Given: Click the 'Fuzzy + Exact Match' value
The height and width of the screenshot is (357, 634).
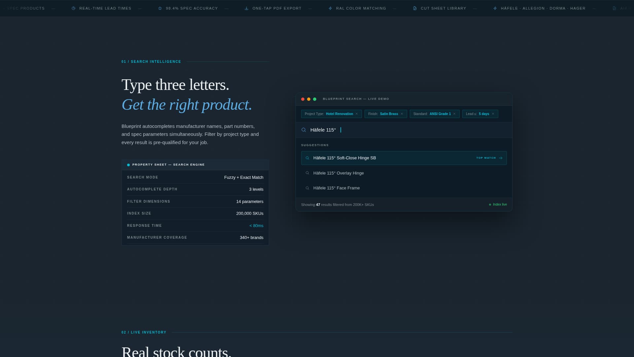Looking at the screenshot, I should [x=244, y=178].
